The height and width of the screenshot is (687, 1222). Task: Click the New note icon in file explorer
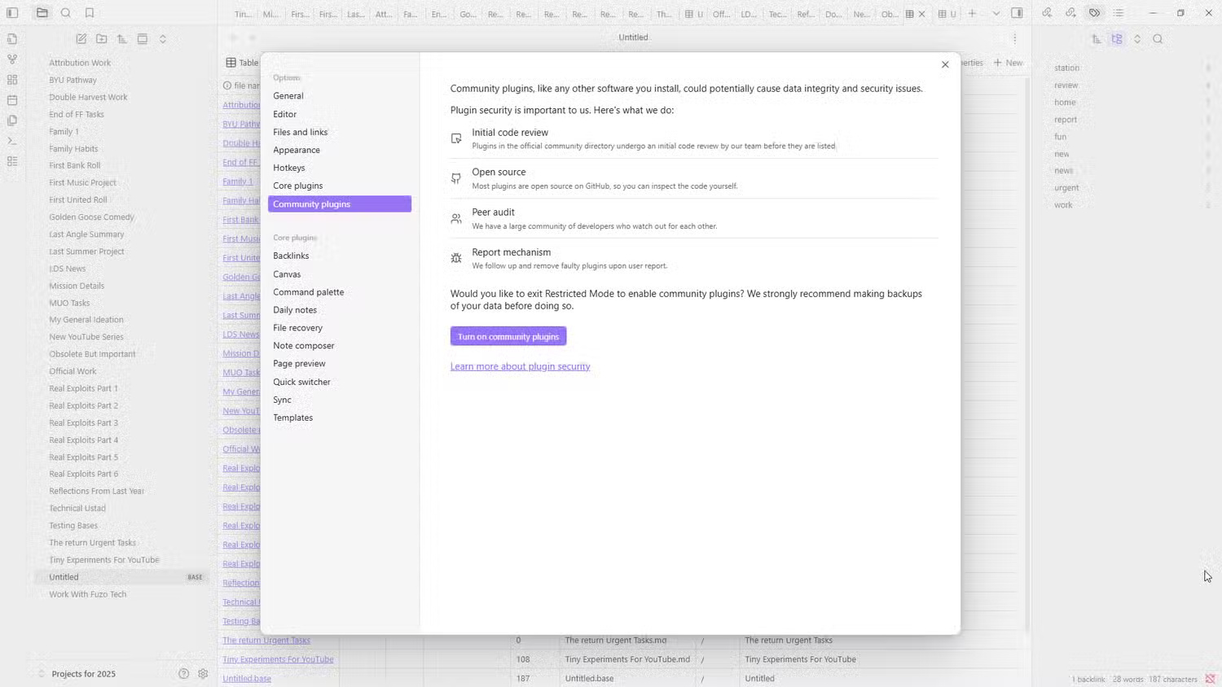coord(81,39)
